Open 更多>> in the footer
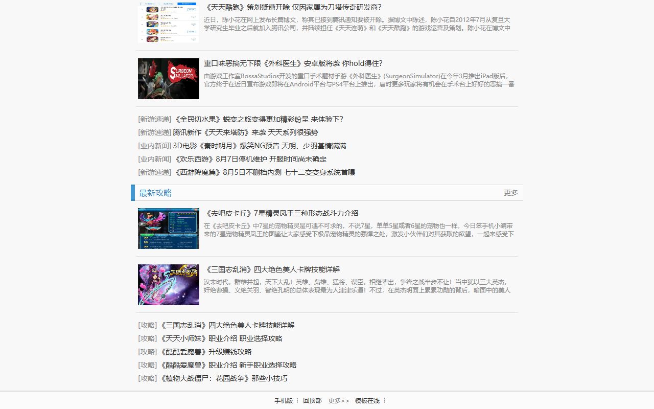 (339, 401)
